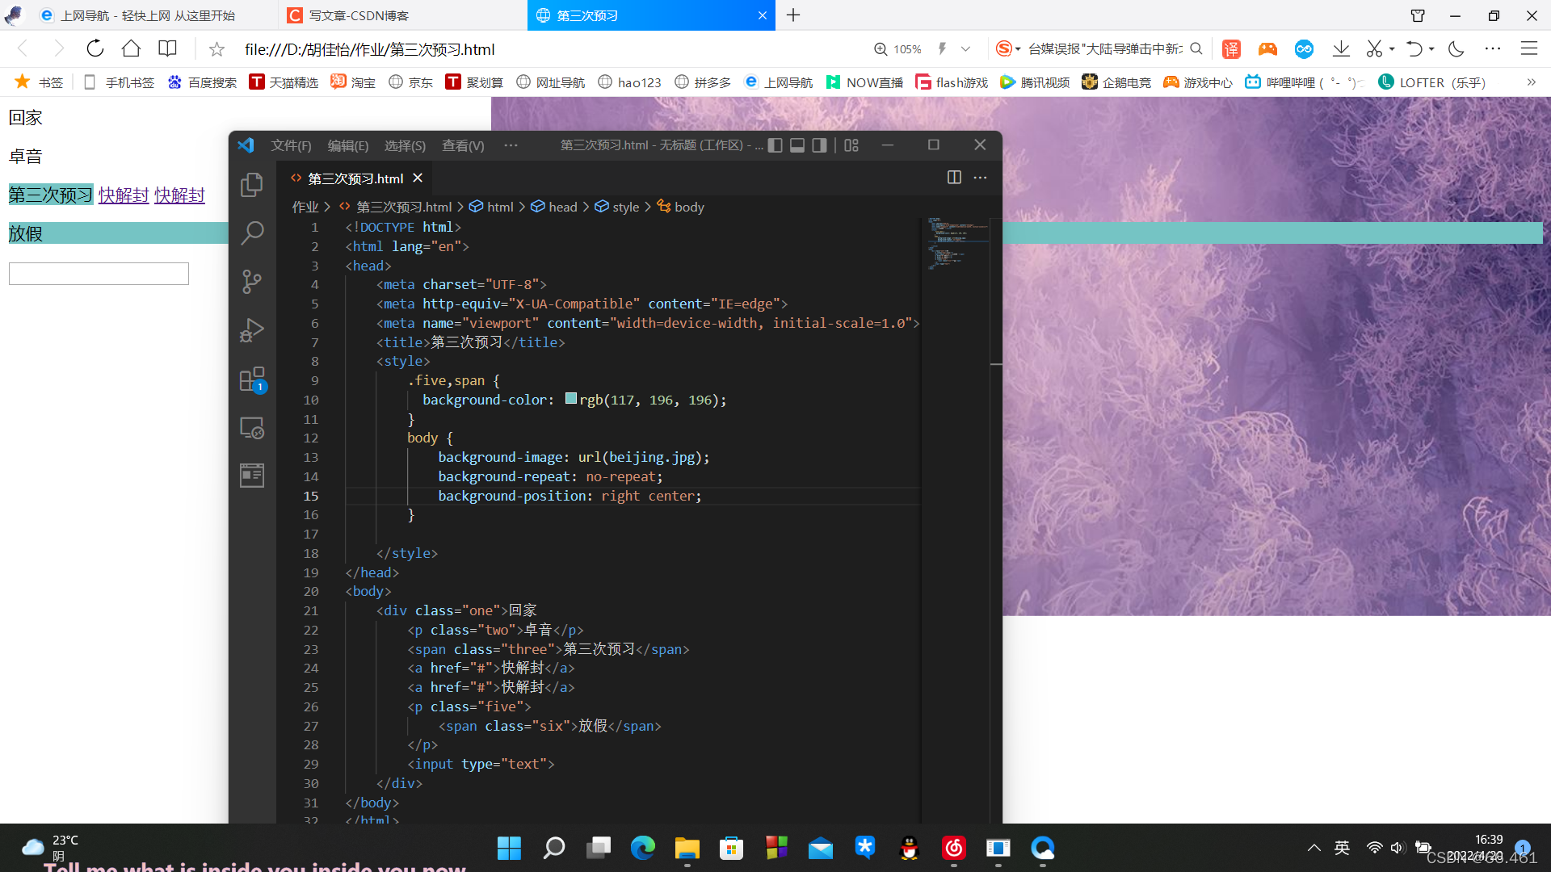Open the Windows Start menu
The height and width of the screenshot is (872, 1551).
pos(509,848)
